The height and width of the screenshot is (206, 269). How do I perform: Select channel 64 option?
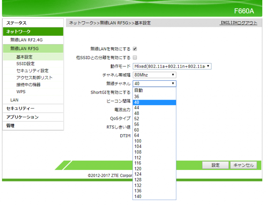(154, 135)
